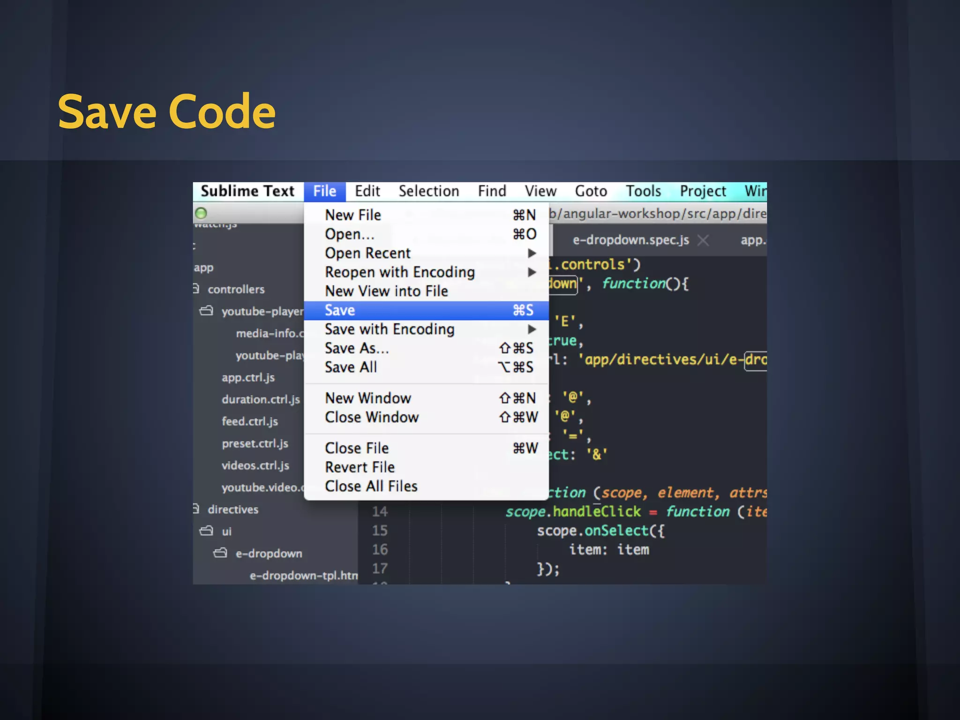Switch to the e-dropdown.spec.js tab
This screenshot has height=720, width=960.
(630, 240)
